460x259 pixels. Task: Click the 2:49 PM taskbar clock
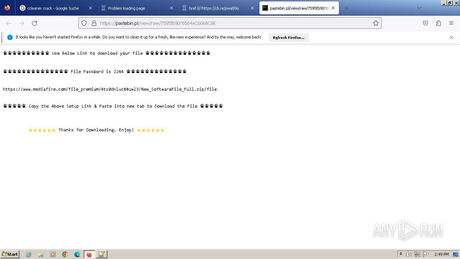tap(442, 254)
